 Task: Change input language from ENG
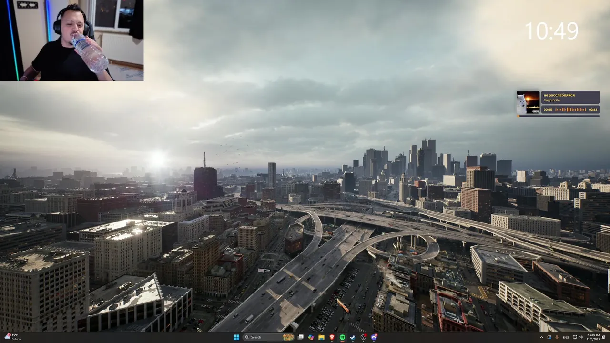tap(566, 337)
